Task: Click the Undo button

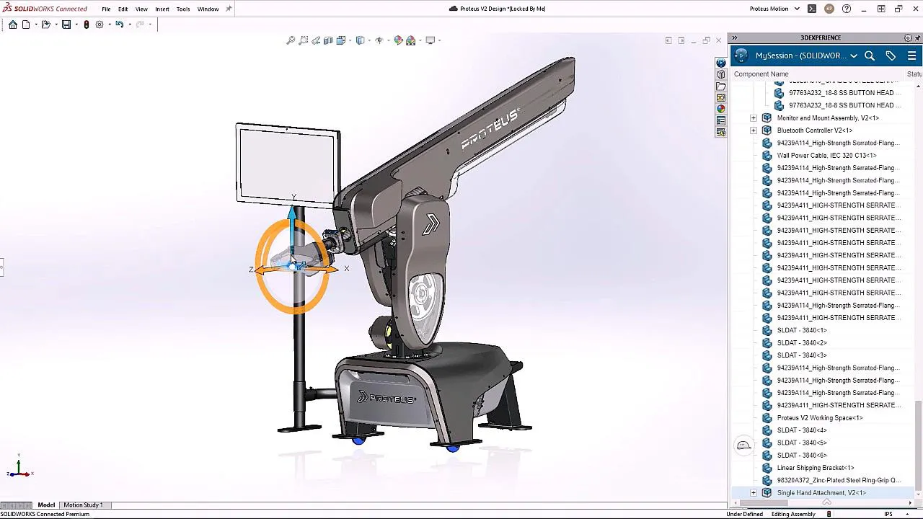Action: tap(119, 25)
